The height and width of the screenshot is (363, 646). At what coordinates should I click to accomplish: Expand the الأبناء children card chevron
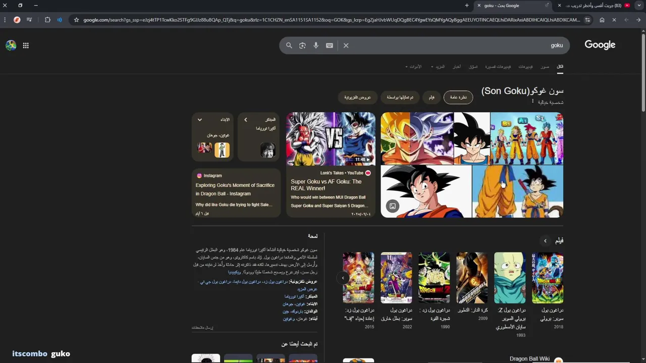point(200,119)
